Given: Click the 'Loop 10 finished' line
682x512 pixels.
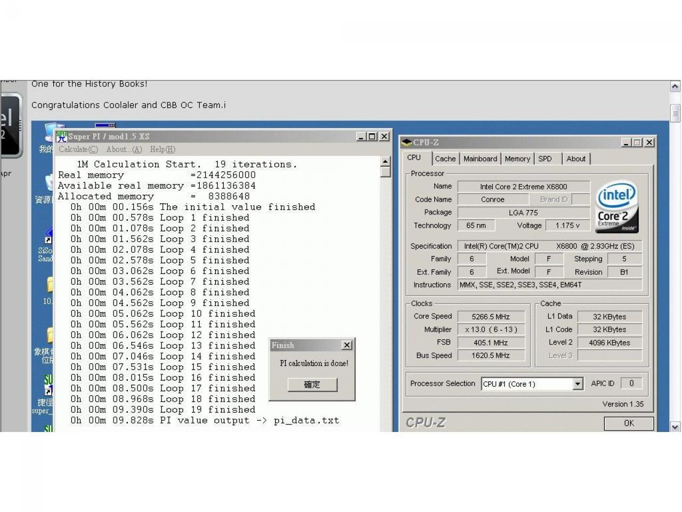Looking at the screenshot, I should (x=163, y=314).
